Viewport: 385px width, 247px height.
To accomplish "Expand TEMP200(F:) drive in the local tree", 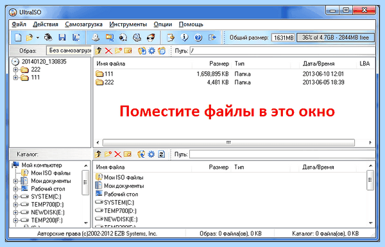I will [x=15, y=221].
